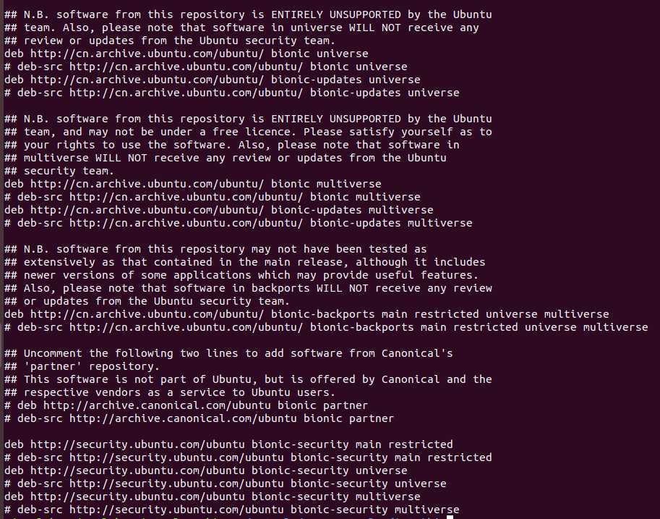Viewport: 660px width, 519px height.
Task: Click the 'free licence' text in the comment
Action: [x=252, y=132]
